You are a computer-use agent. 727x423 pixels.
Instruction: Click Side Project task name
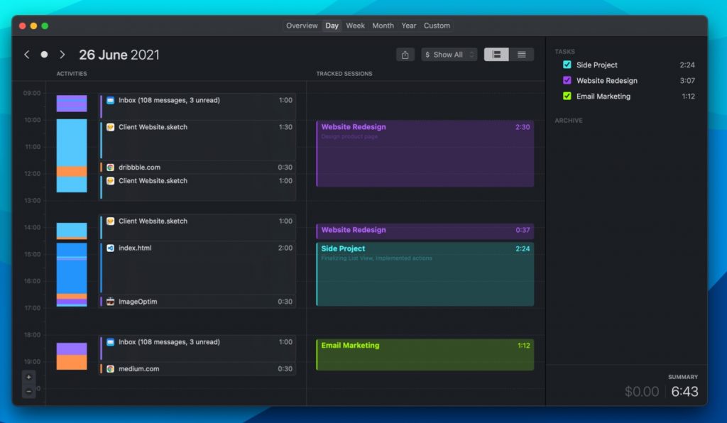point(596,65)
